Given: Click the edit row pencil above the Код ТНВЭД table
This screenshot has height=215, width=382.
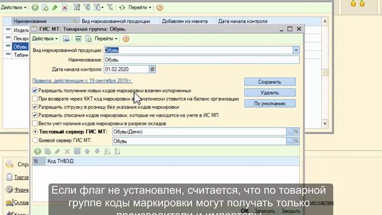Looking at the screenshot, I should [x=57, y=151].
